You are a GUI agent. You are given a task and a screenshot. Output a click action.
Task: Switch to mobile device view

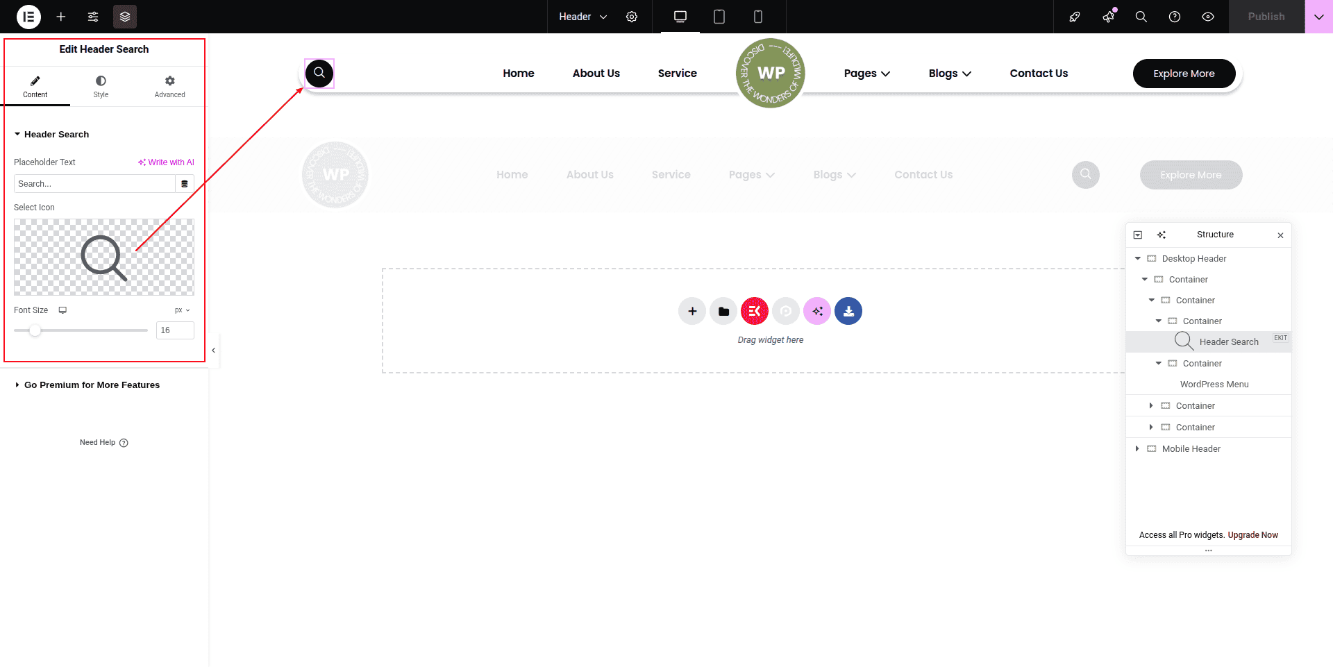[x=758, y=17]
